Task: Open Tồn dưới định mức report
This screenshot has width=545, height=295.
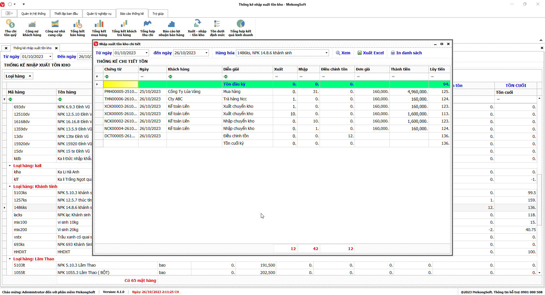Action: click(x=217, y=28)
